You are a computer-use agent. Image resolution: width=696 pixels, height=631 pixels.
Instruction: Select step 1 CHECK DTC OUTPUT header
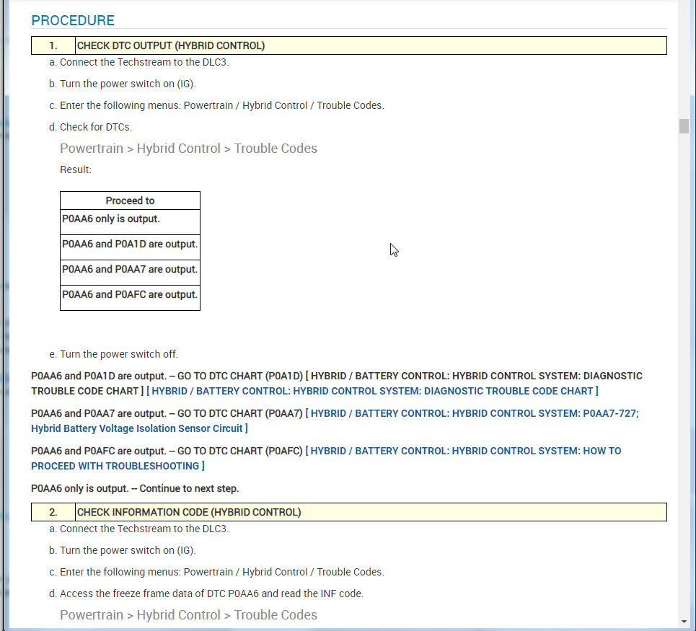click(x=349, y=45)
